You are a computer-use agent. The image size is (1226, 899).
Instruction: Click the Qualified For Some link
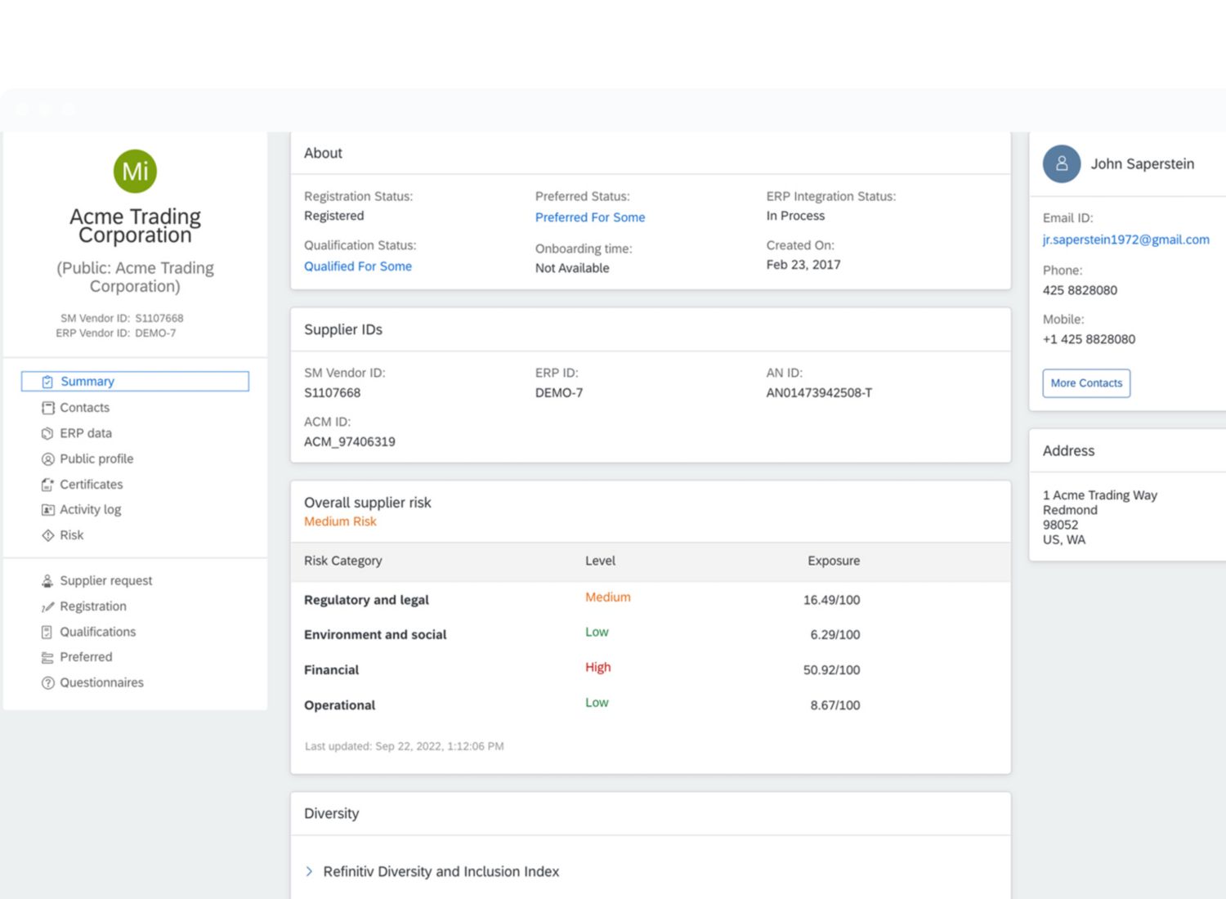pos(357,266)
